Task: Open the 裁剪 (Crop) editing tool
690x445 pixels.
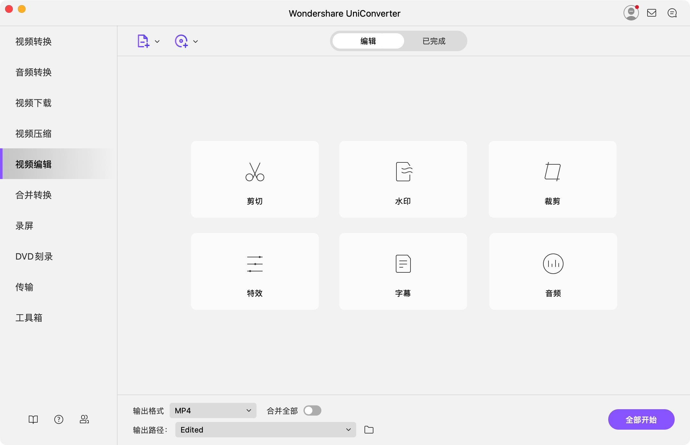Action: pyautogui.click(x=552, y=179)
